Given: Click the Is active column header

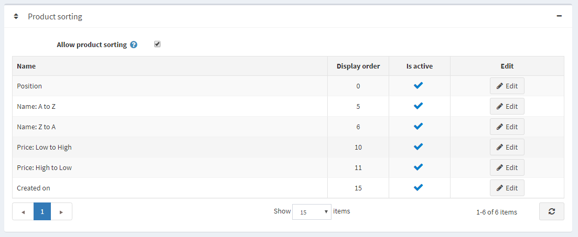Looking at the screenshot, I should [x=420, y=66].
